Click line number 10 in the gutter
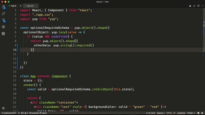This screenshot has height=115, width=205. (15, 50)
